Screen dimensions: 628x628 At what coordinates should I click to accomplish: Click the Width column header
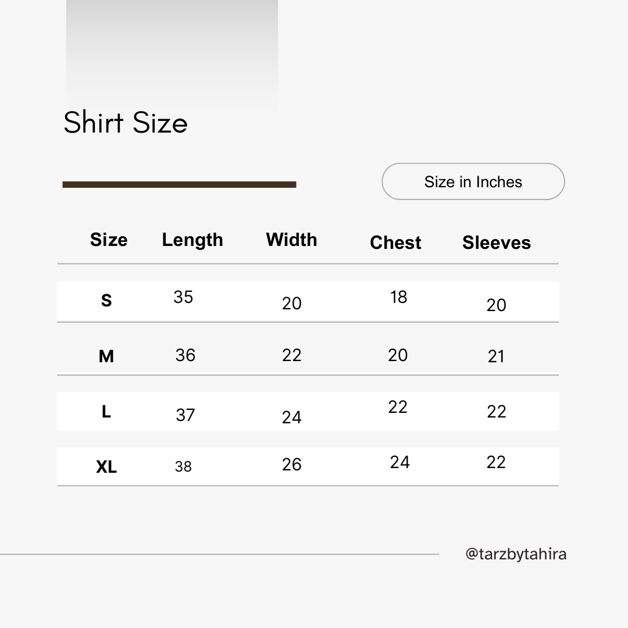tap(291, 240)
